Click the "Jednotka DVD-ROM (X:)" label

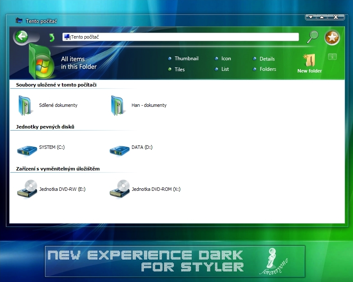coord(156,189)
